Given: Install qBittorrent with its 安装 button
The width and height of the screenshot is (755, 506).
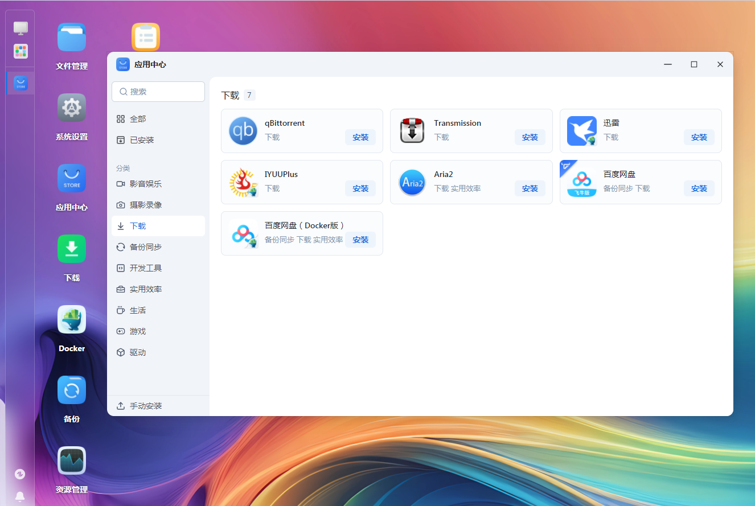Looking at the screenshot, I should [x=360, y=137].
